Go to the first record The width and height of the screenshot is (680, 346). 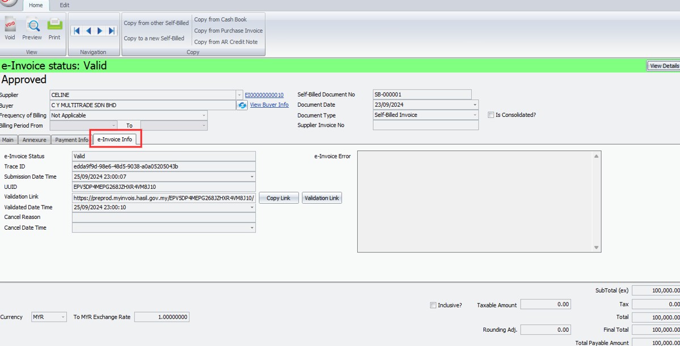click(77, 31)
